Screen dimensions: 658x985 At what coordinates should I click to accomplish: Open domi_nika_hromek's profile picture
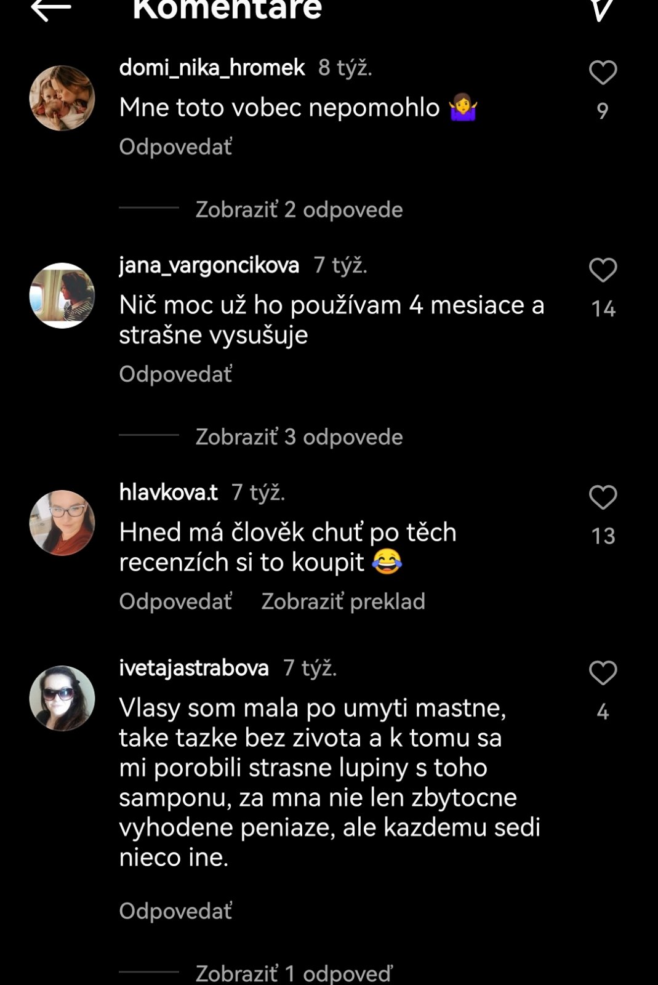tap(62, 98)
